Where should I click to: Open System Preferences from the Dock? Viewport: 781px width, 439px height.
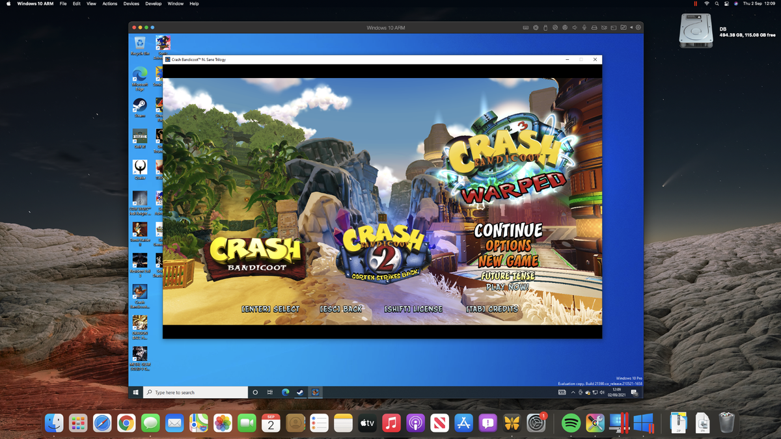point(536,423)
